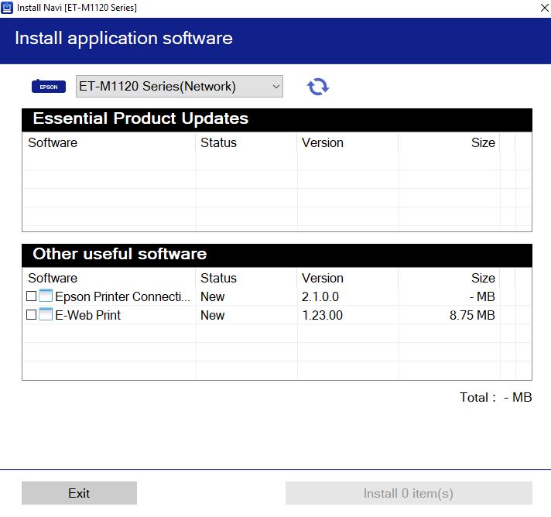
Task: Check the Epson Printer Connection checkbox
Action: pyautogui.click(x=31, y=296)
